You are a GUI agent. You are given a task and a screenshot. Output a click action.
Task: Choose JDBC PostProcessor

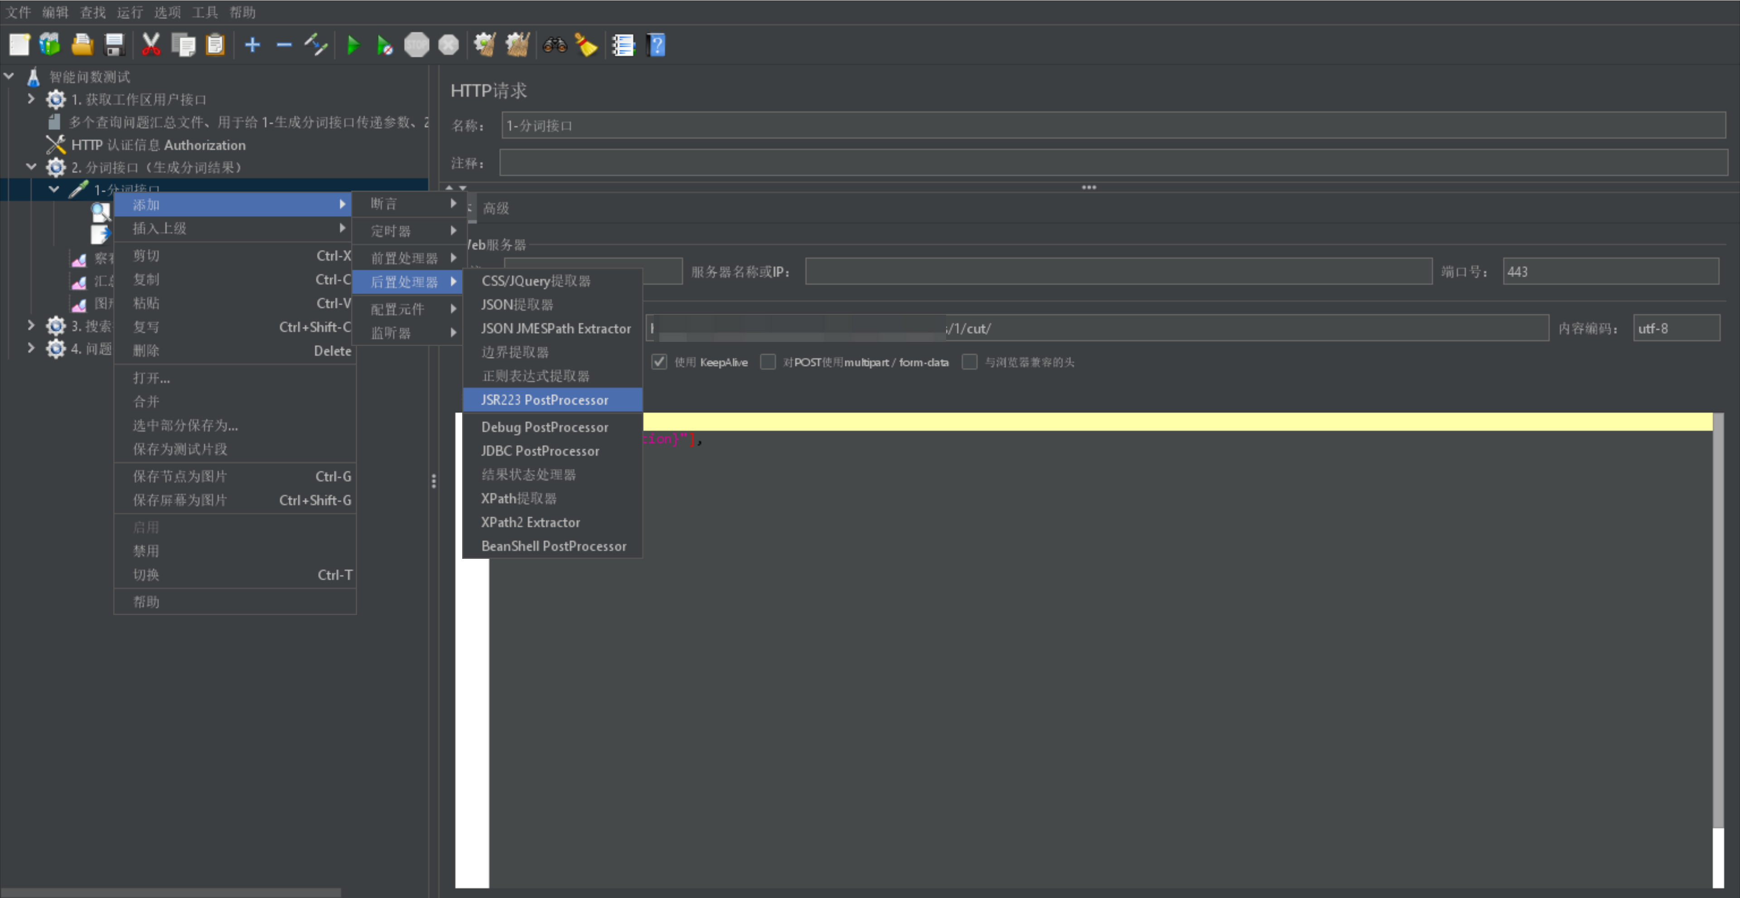click(552, 451)
